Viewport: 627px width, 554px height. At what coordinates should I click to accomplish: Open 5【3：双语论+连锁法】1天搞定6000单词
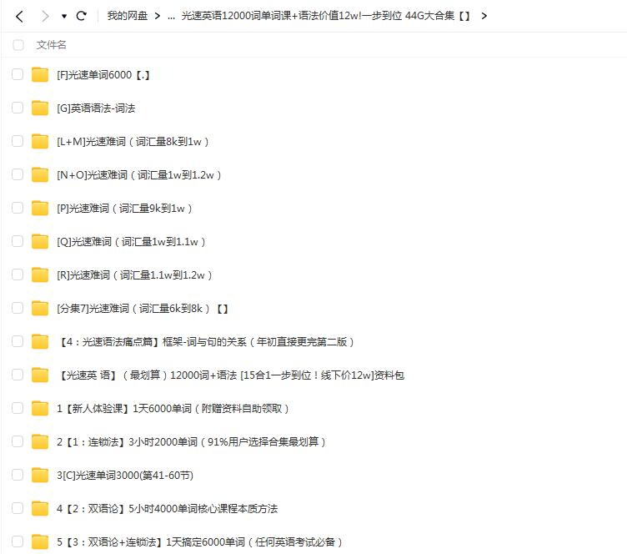(200, 542)
